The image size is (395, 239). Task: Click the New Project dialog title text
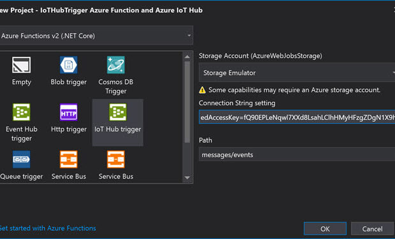(x=101, y=10)
